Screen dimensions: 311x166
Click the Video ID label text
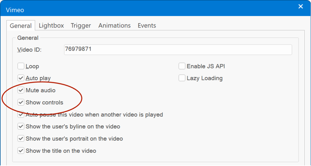click(x=29, y=50)
